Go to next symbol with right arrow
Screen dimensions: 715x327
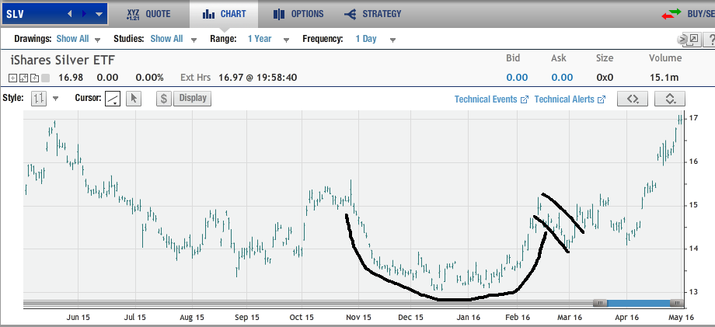[x=84, y=14]
